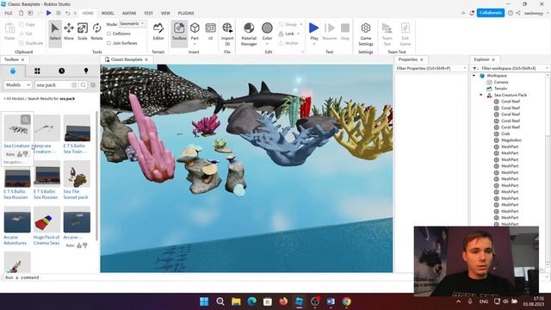551x310 pixels.
Task: Click the Color tool circle
Action: 267,28
